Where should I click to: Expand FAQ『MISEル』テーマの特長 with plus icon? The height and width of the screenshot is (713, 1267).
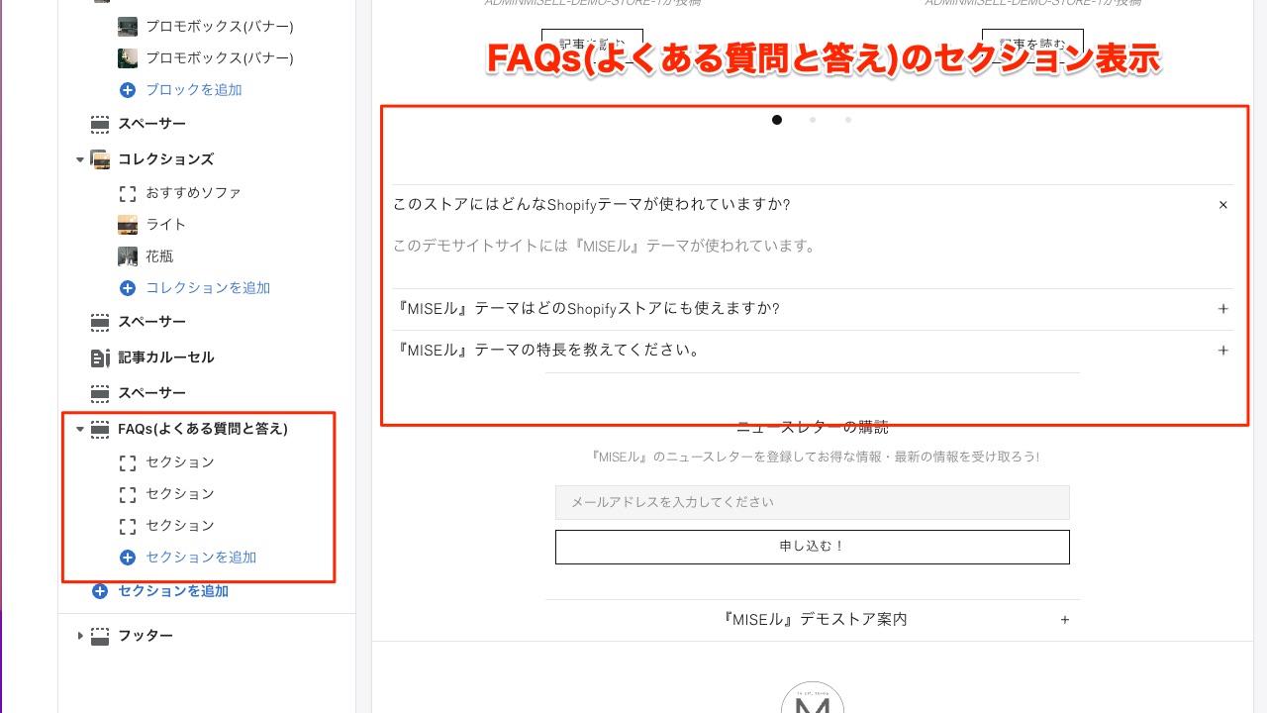pyautogui.click(x=1223, y=351)
